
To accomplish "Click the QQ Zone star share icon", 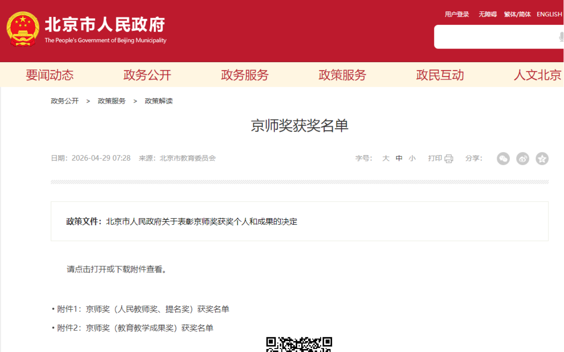I will tap(542, 158).
